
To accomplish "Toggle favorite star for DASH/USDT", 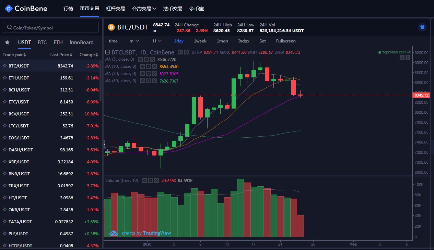I will coord(5,150).
